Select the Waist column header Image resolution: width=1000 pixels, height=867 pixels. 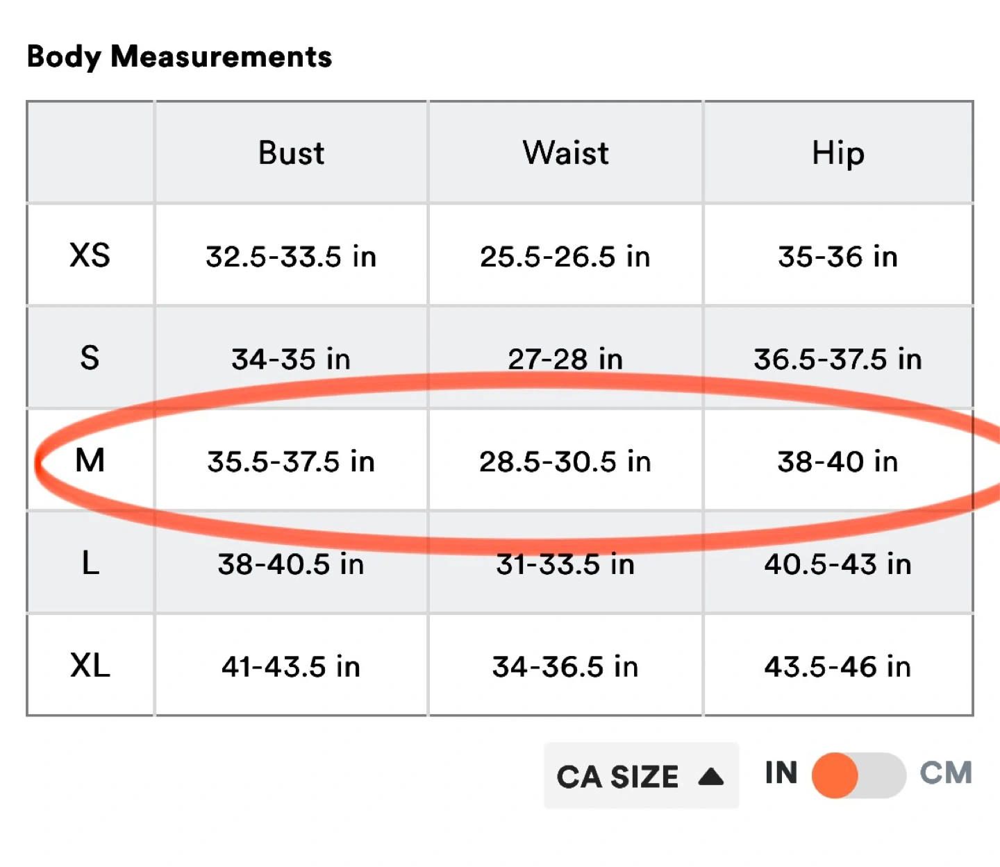coord(565,153)
